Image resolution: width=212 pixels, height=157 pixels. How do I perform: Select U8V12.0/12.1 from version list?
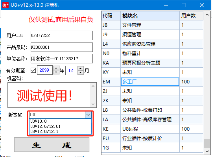(61, 131)
